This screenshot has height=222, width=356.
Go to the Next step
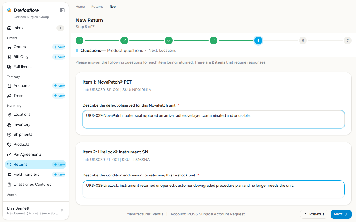tap(341, 214)
